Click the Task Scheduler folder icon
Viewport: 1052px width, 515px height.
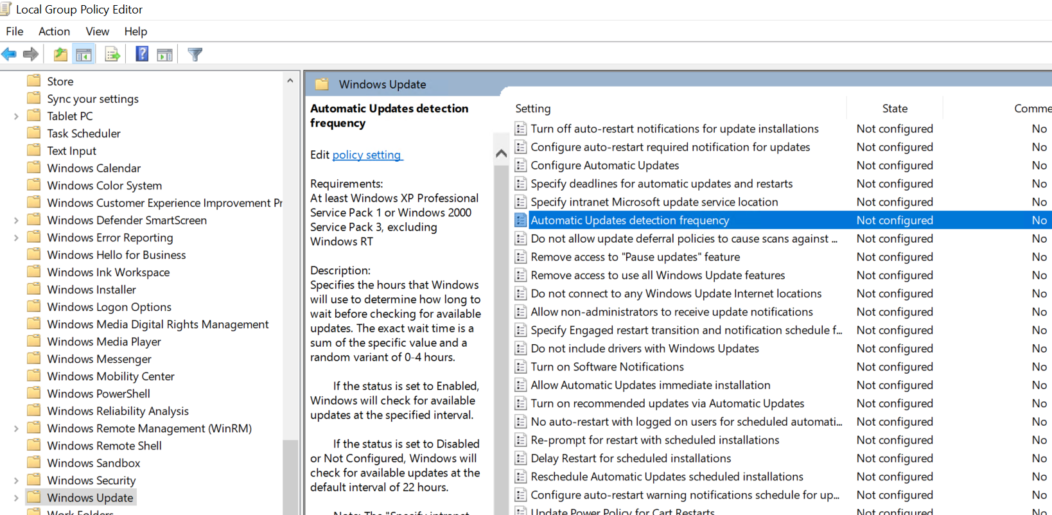pyautogui.click(x=34, y=133)
